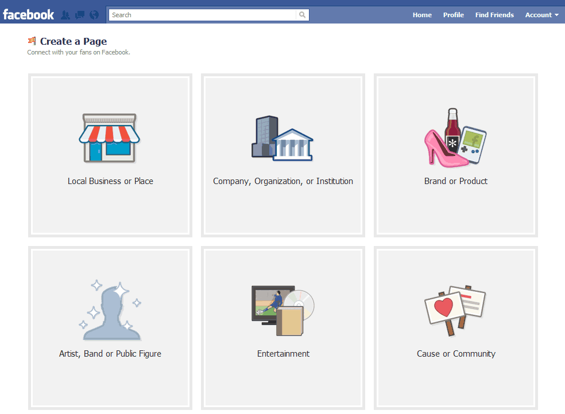
Task: Click the buildings icon for Company category
Action: point(282,139)
